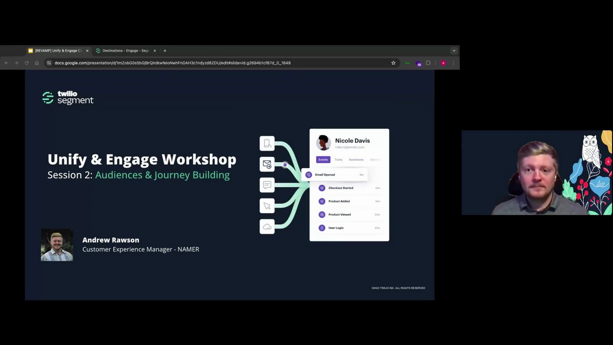Viewport: 613px width, 345px height.
Task: Open a new tab with the plus button
Action: [165, 50]
